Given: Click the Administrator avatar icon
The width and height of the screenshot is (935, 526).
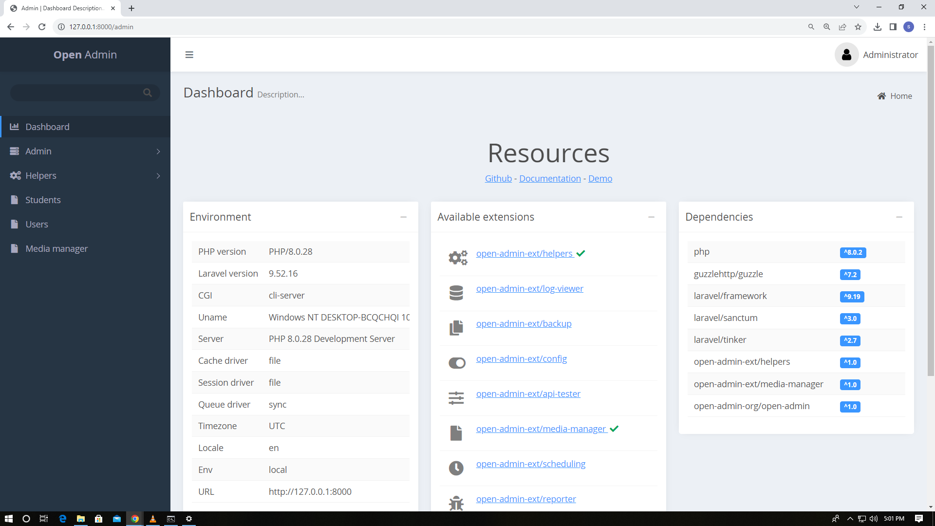Looking at the screenshot, I should pyautogui.click(x=847, y=55).
